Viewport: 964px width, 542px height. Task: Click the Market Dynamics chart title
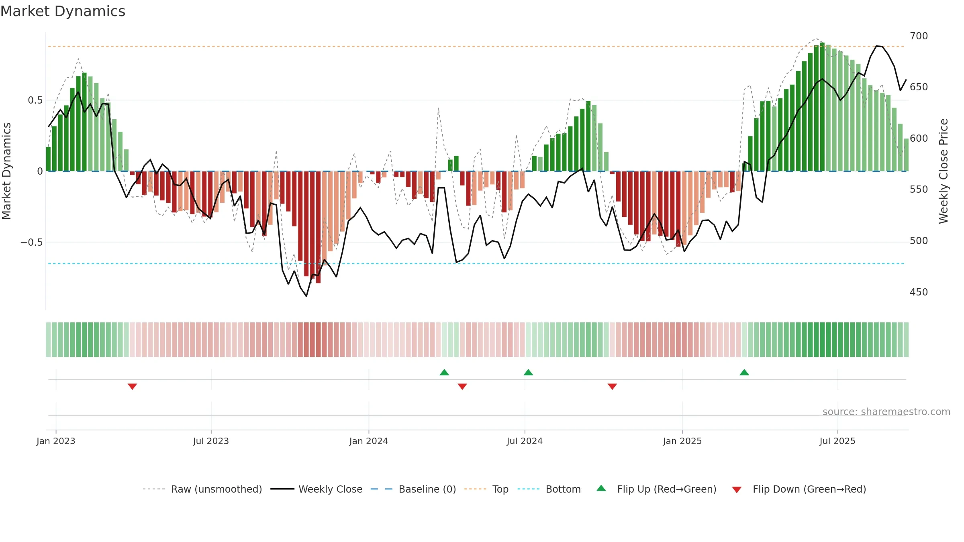coord(63,11)
